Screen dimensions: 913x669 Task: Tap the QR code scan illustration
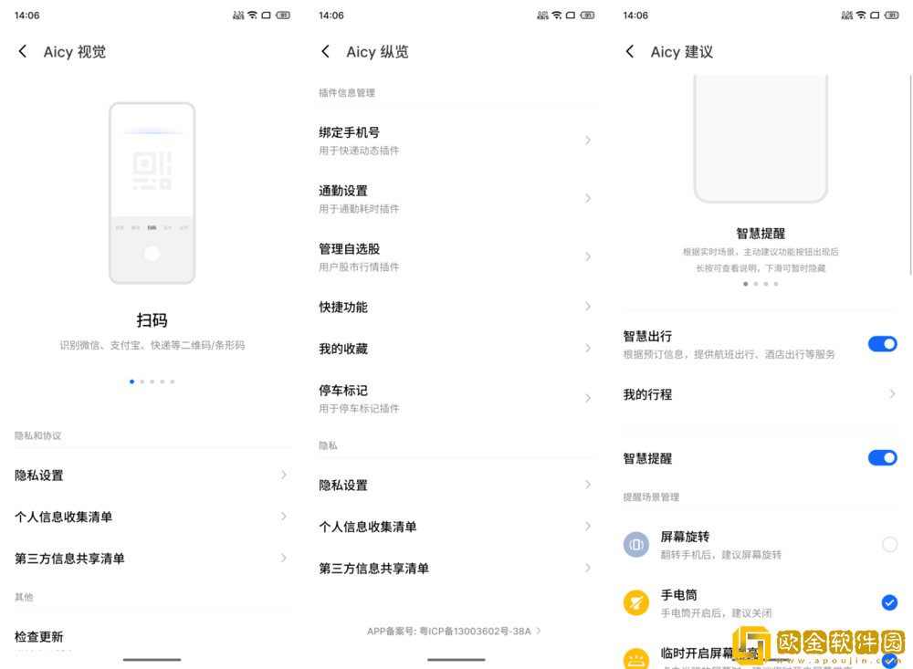point(152,171)
